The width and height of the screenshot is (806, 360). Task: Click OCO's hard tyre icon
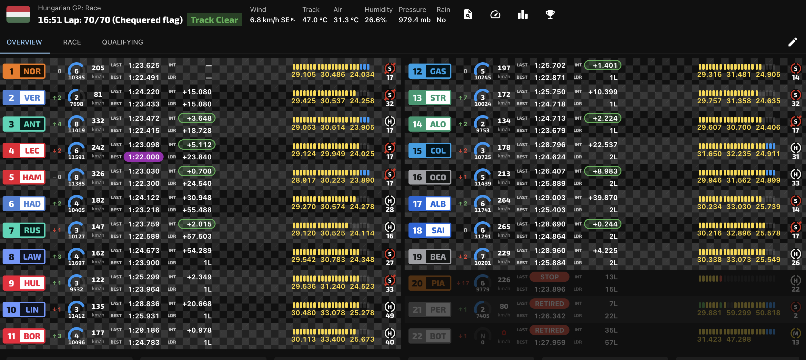point(796,174)
